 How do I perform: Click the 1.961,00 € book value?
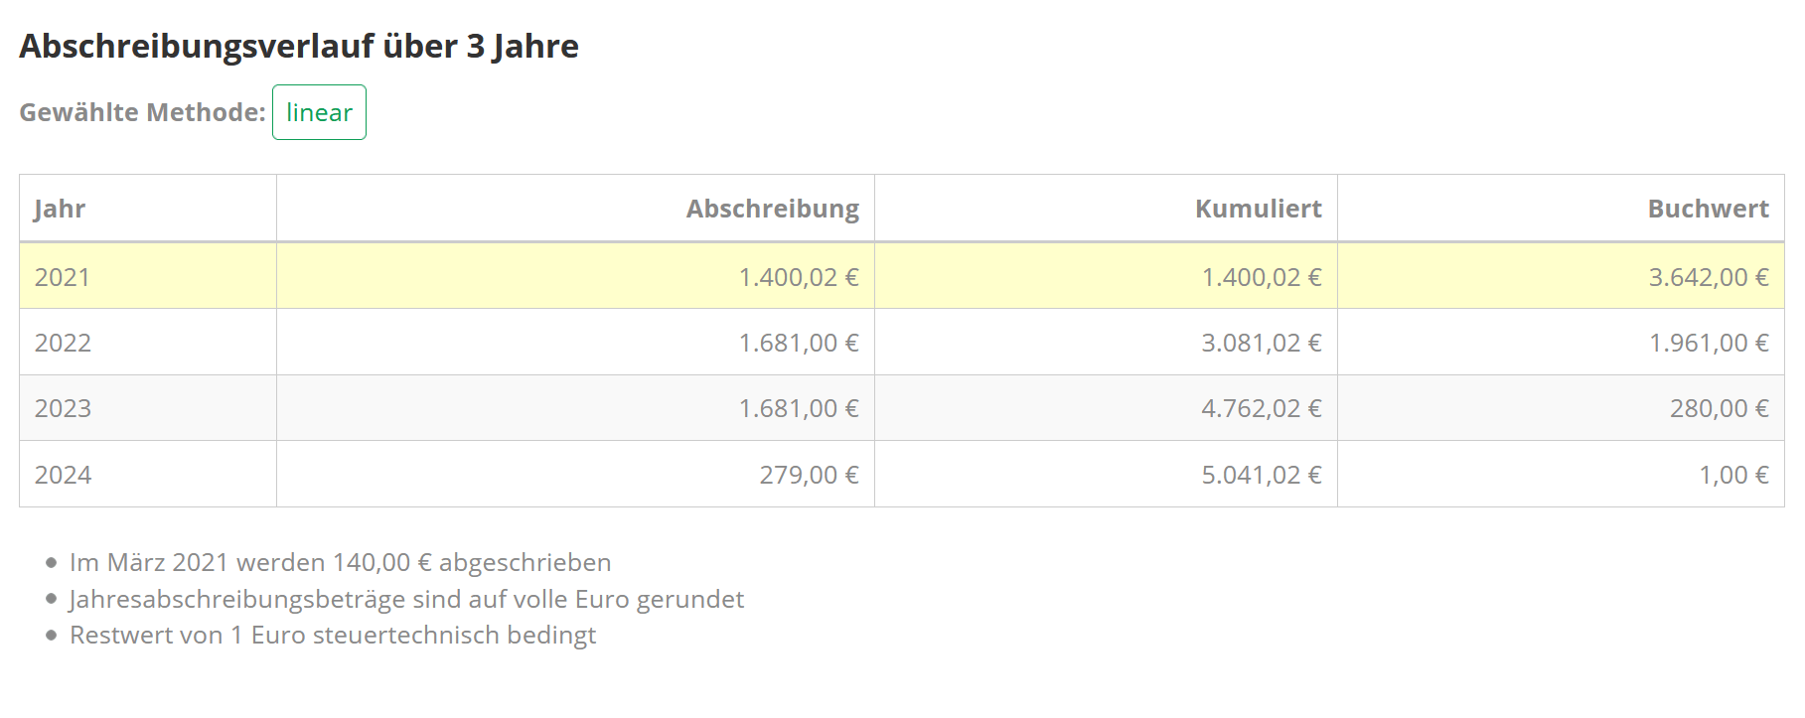coord(1708,343)
